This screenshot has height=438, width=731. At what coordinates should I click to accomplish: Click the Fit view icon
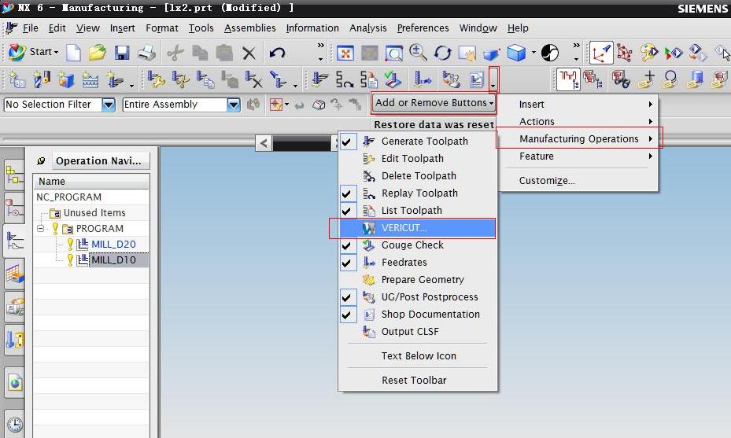pos(345,53)
